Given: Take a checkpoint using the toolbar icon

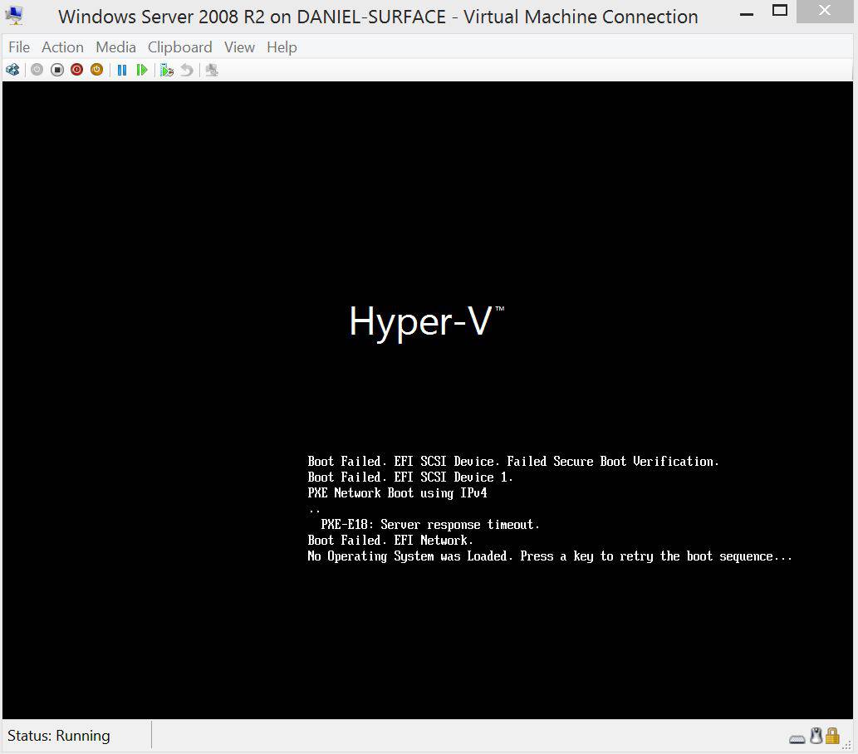Looking at the screenshot, I should [166, 70].
